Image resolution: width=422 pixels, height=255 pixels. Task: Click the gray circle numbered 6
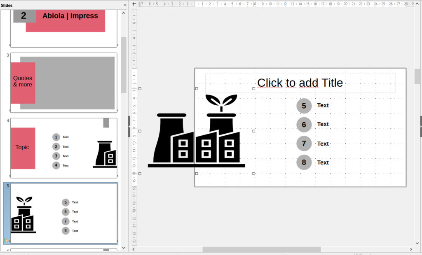pyautogui.click(x=304, y=125)
